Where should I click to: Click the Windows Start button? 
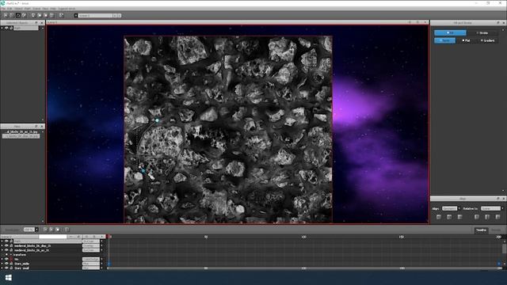tap(9, 278)
